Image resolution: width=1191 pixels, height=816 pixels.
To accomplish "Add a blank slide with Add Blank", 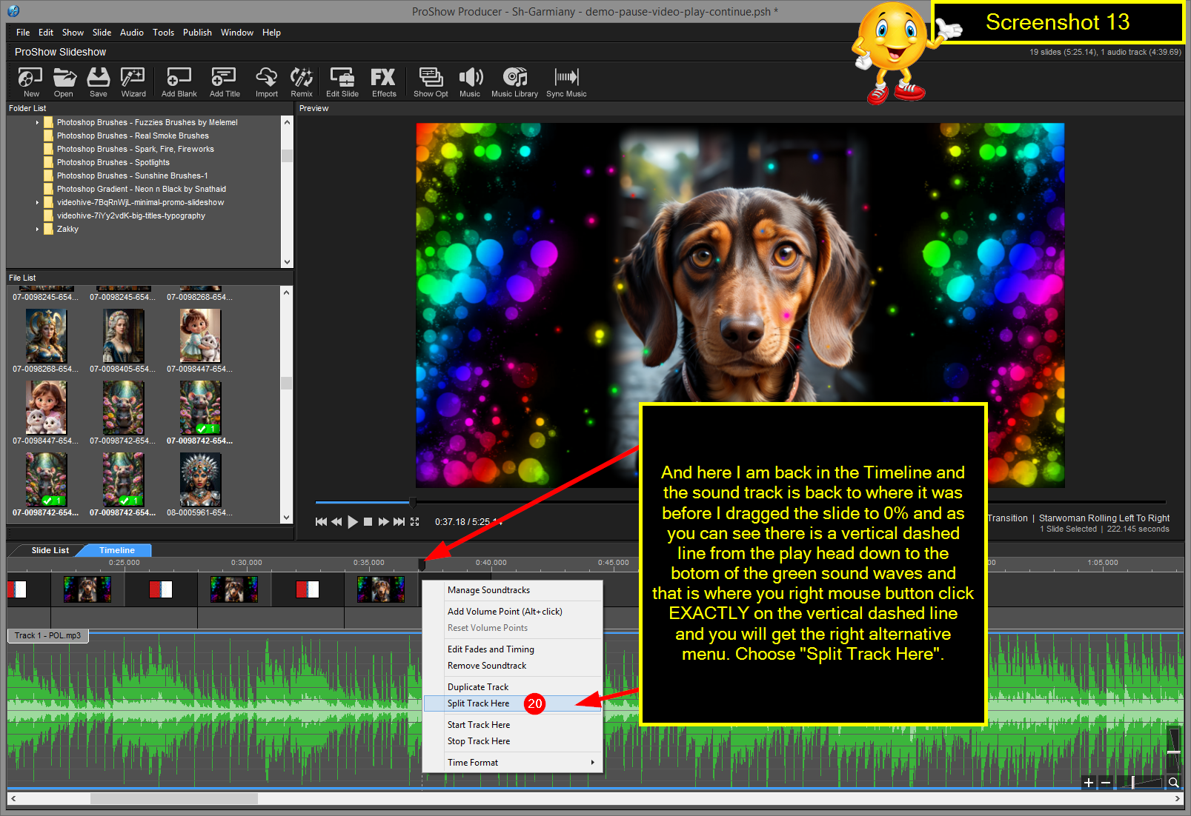I will coord(179,81).
